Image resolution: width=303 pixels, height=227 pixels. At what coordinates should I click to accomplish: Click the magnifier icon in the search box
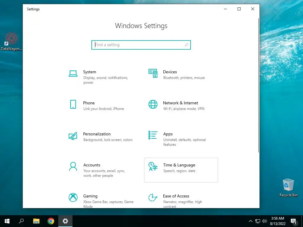[186, 45]
